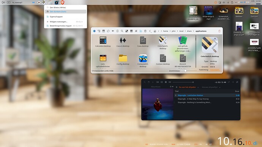
Task: Open the Brave browser icon in top panel
Action: [63, 2]
